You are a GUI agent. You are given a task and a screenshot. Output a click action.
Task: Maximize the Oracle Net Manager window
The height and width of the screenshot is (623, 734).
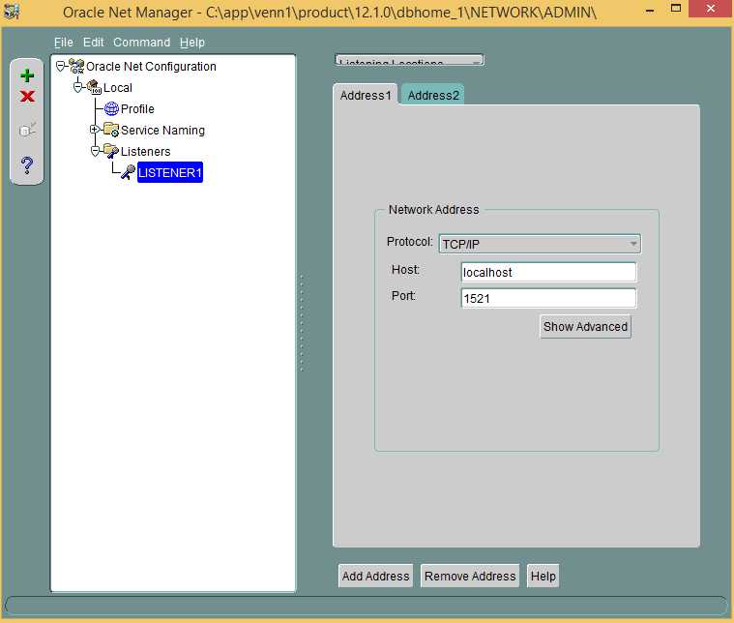pyautogui.click(x=675, y=9)
